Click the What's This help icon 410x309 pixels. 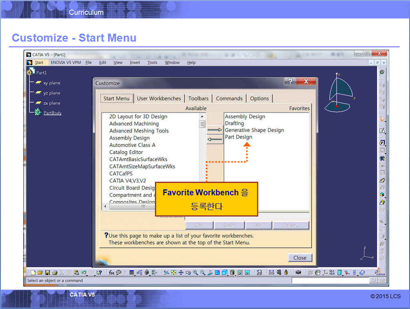99,273
